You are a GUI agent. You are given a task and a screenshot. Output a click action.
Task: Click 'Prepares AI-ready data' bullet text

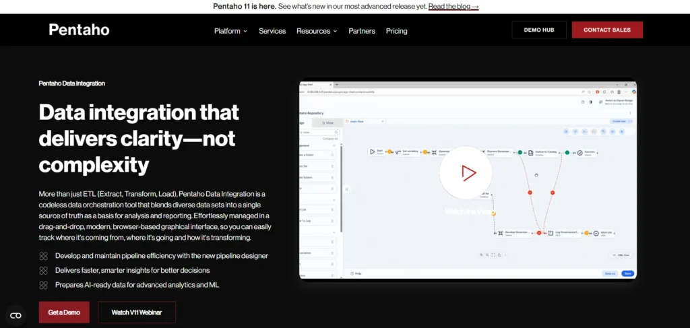[x=137, y=285]
